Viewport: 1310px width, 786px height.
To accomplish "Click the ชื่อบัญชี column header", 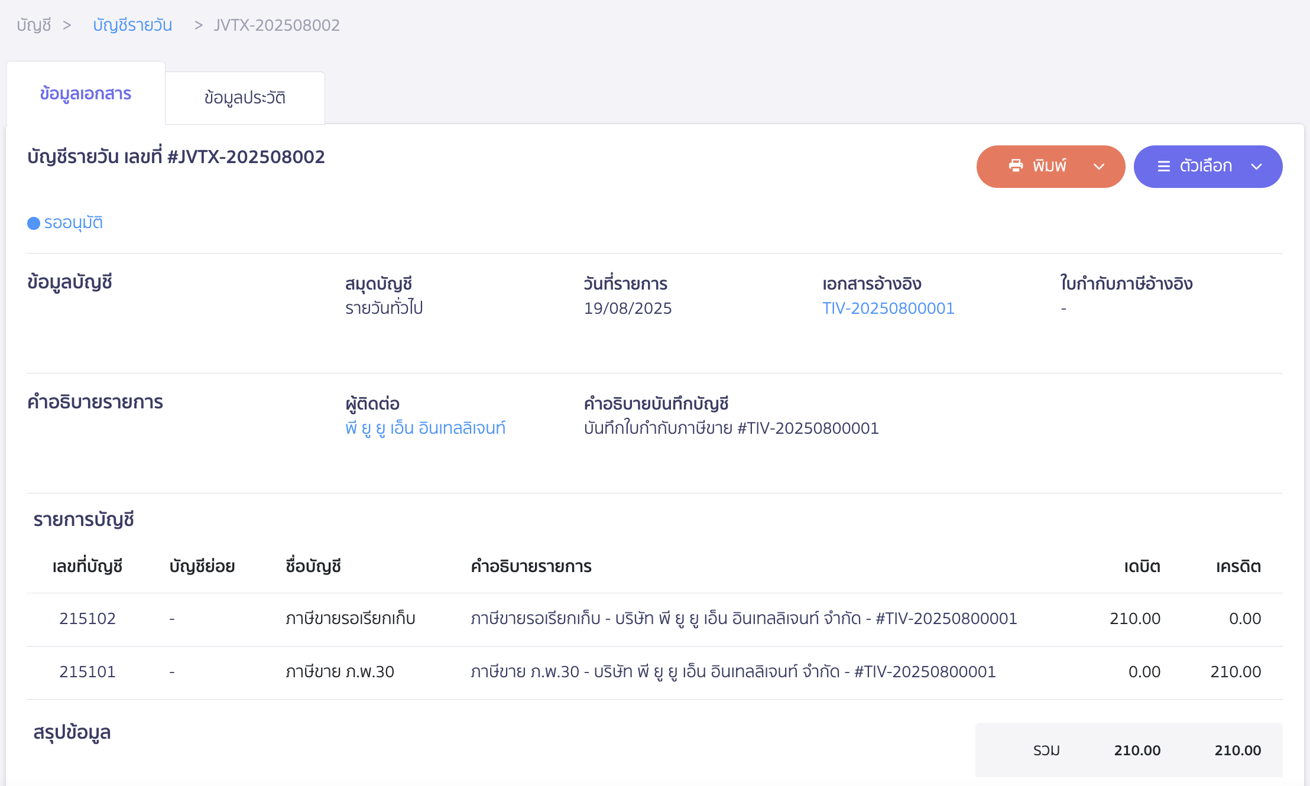I will click(x=313, y=566).
